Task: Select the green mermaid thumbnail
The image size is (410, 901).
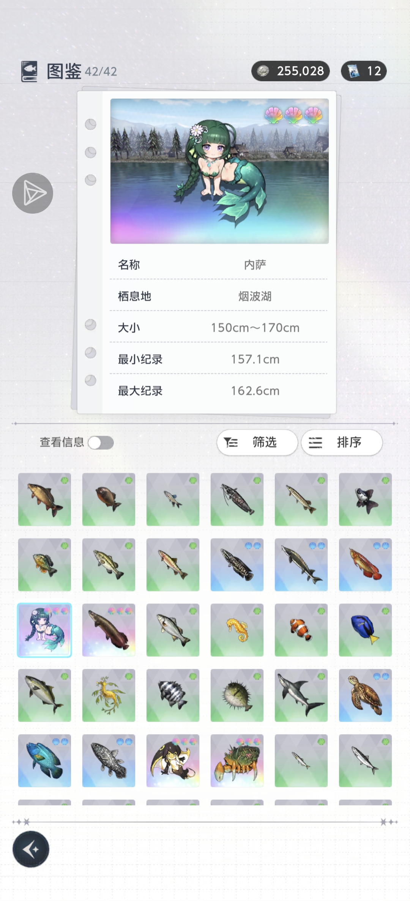Action: (x=44, y=630)
